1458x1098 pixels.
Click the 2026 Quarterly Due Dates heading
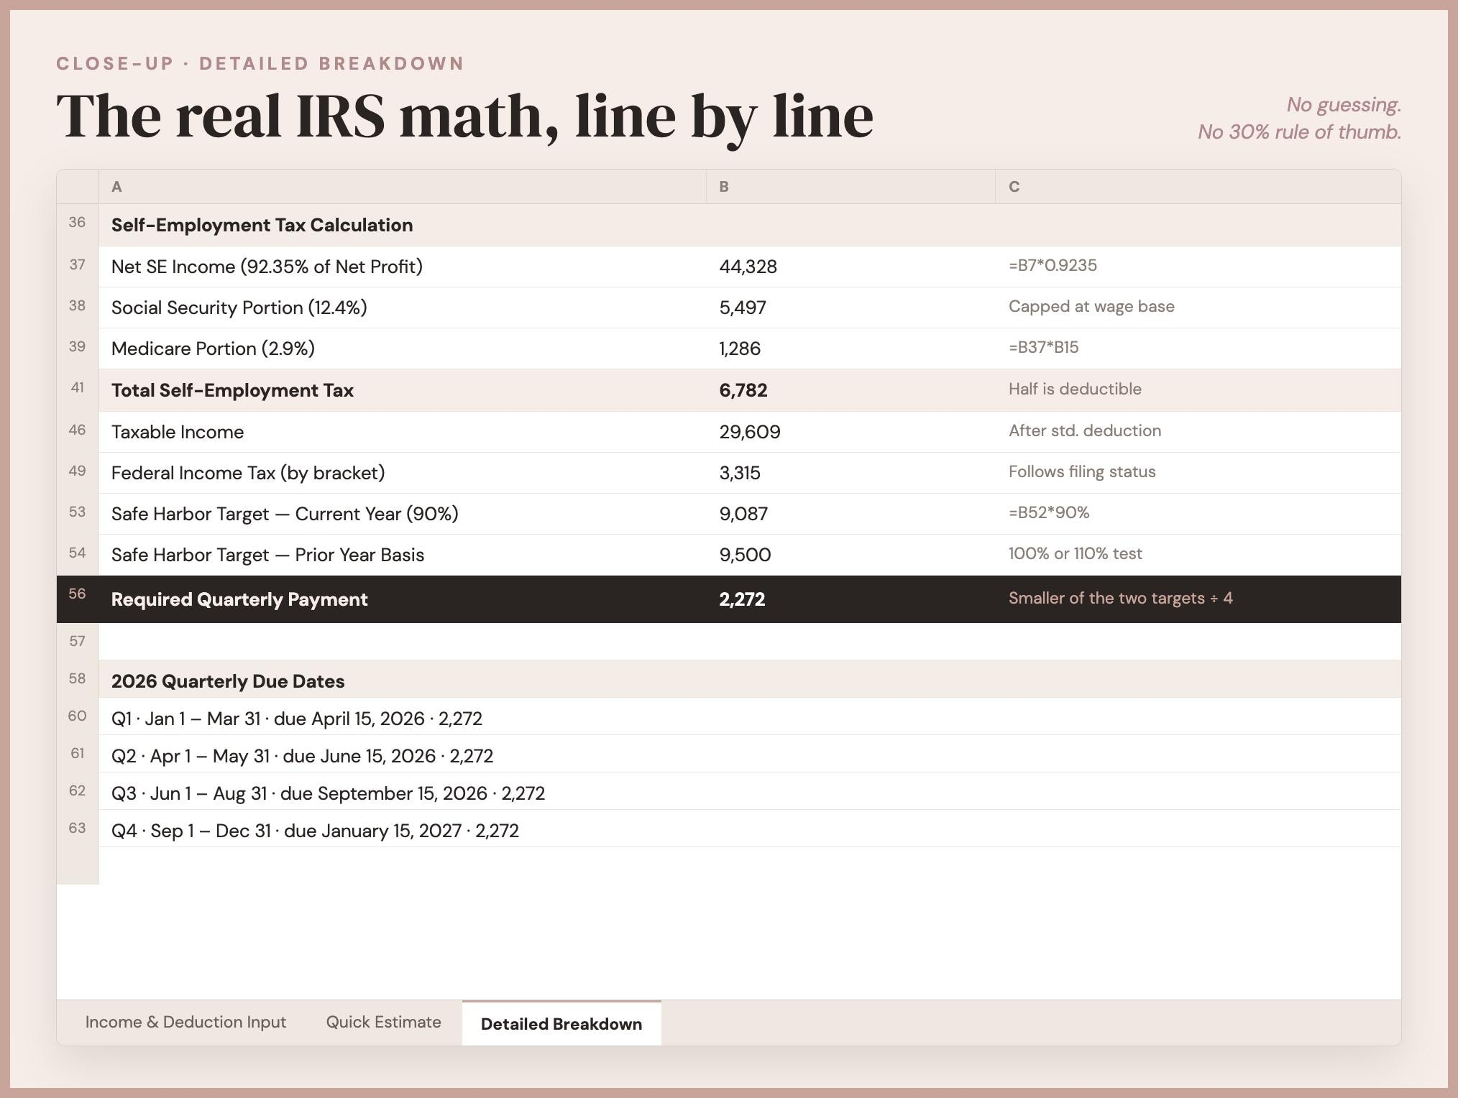pos(228,681)
